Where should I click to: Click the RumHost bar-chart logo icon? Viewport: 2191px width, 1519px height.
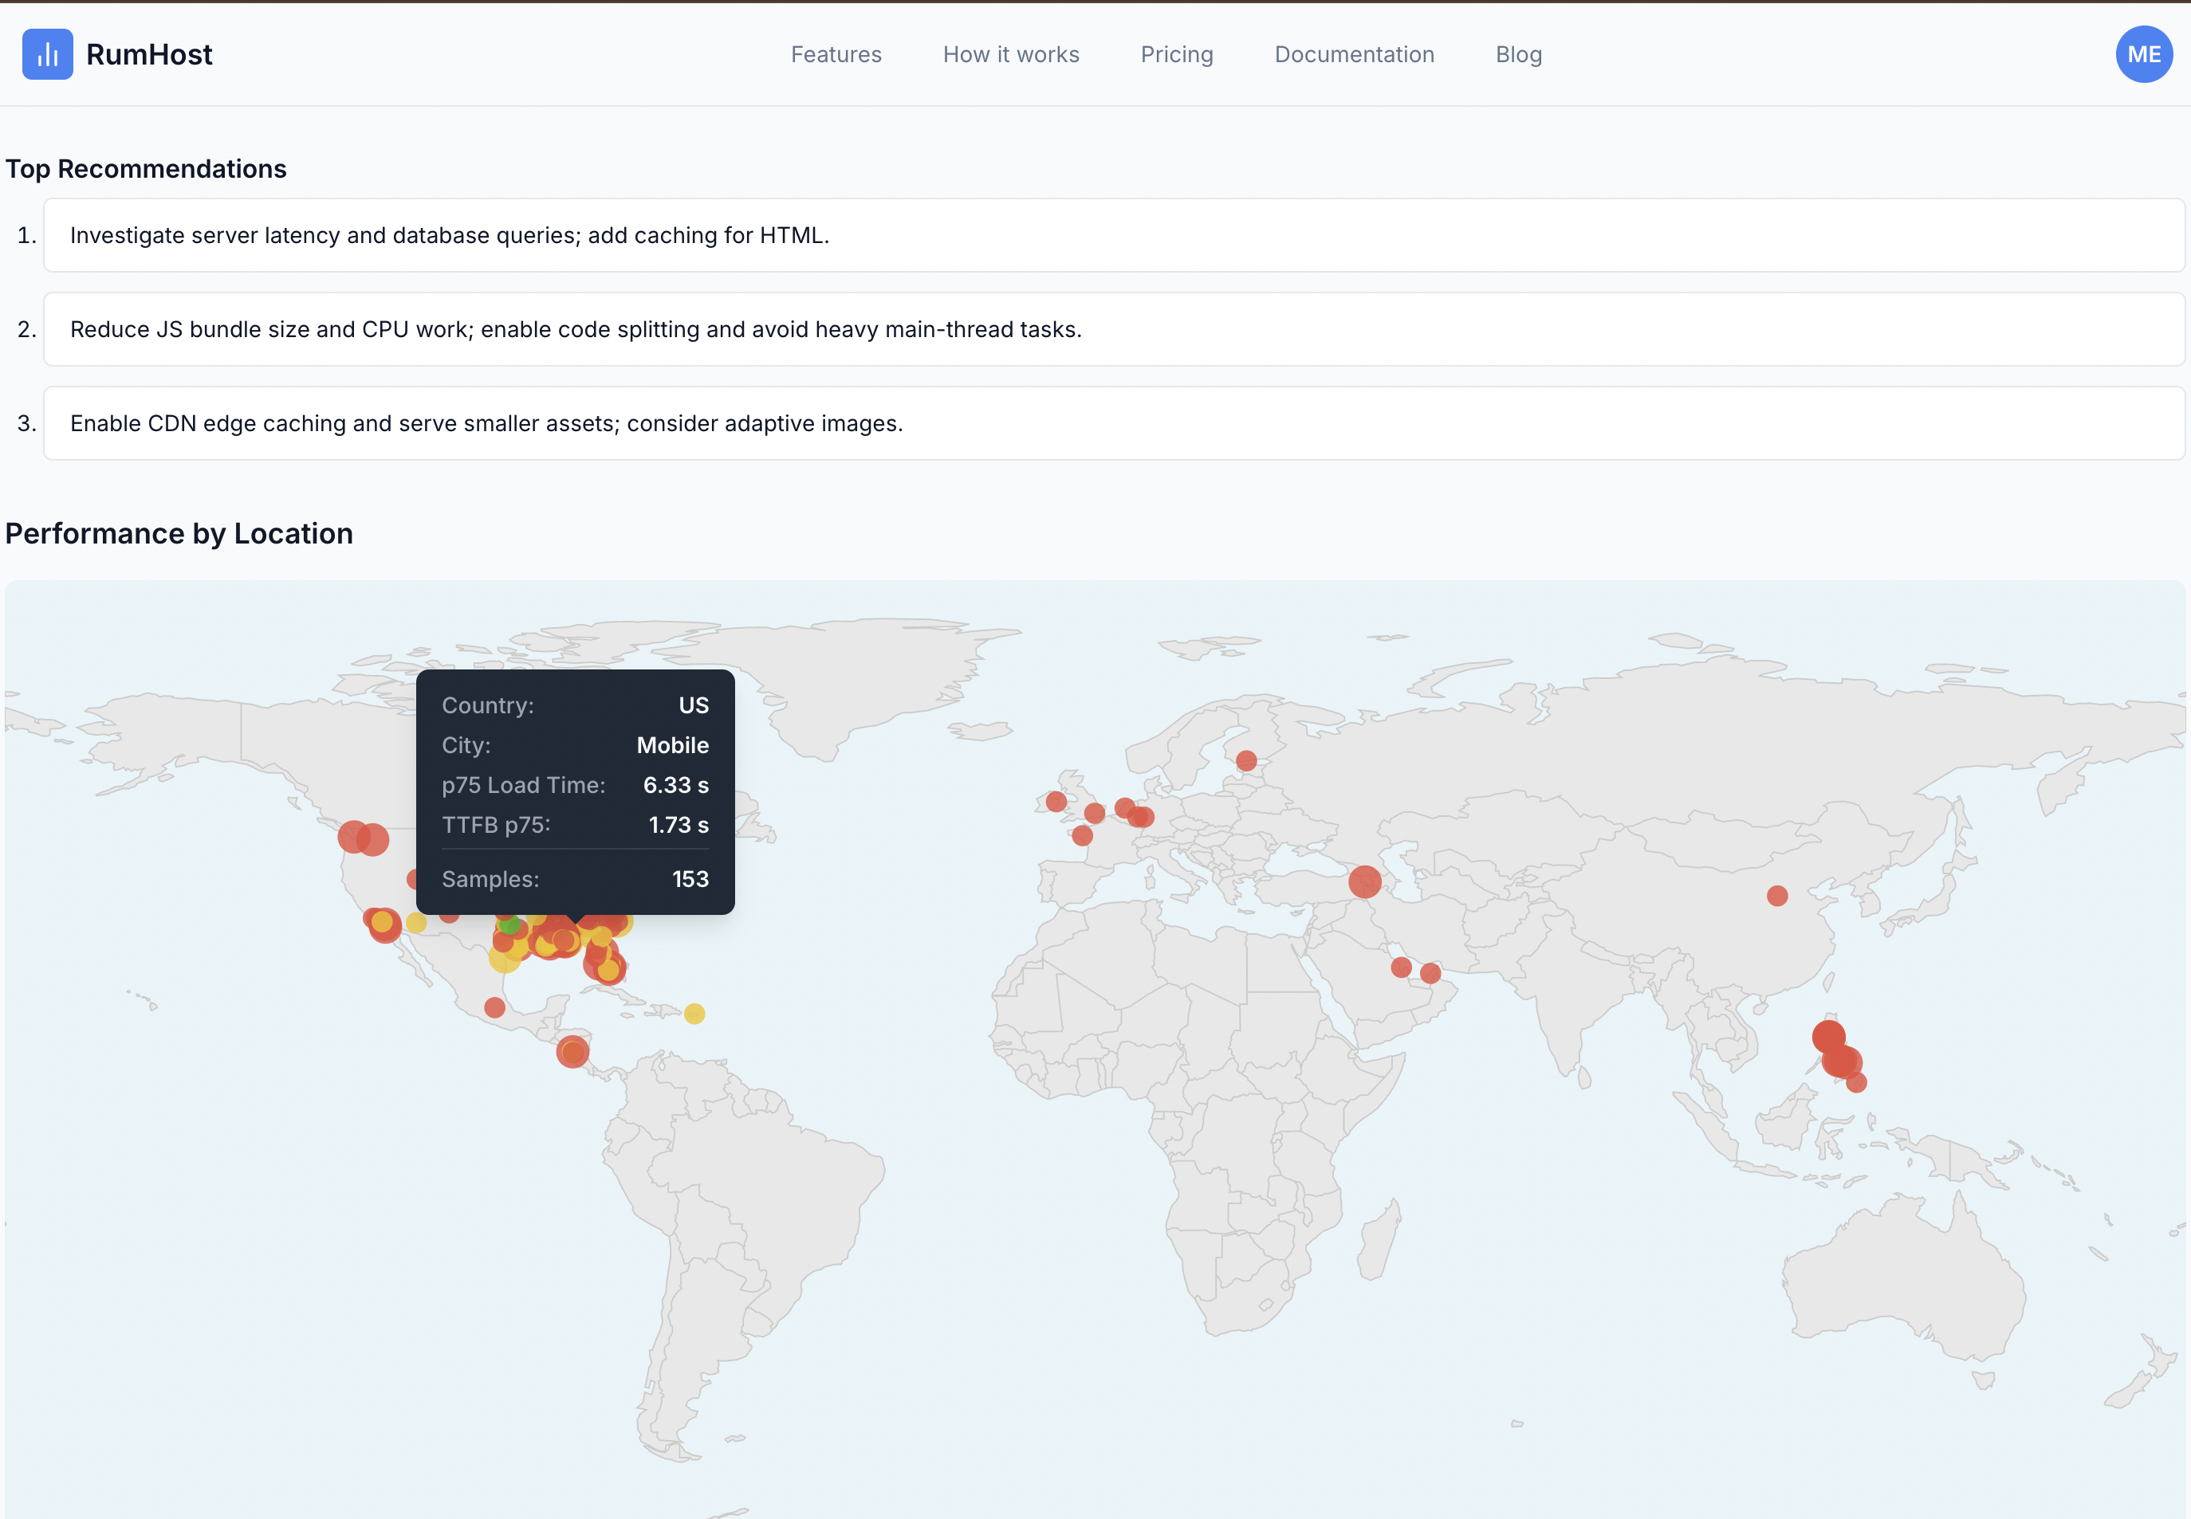point(48,54)
